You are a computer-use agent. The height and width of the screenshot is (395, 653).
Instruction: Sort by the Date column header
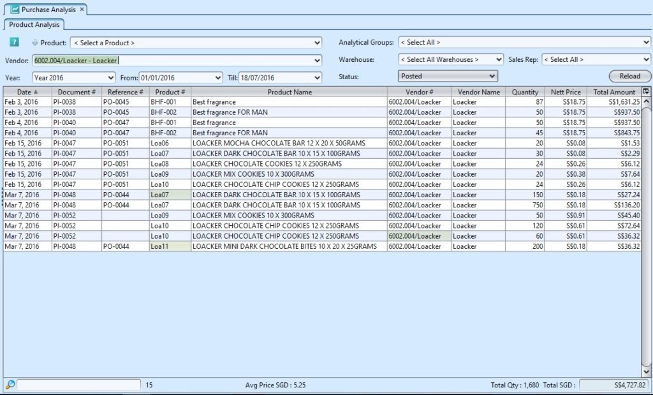click(27, 92)
